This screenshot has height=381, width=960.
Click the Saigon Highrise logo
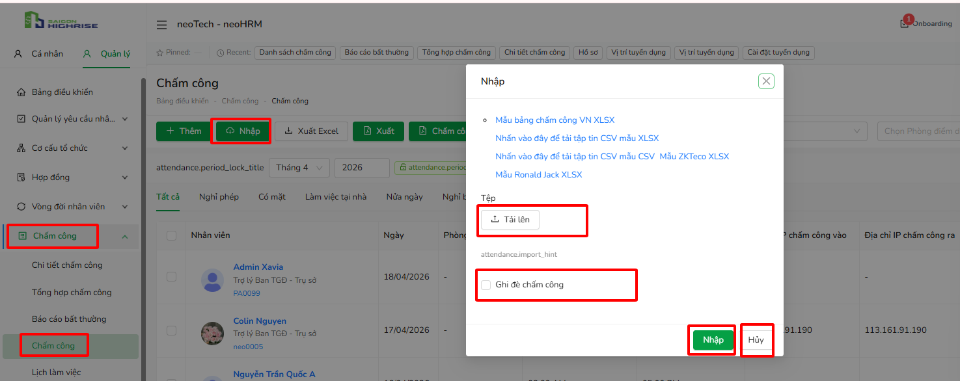click(61, 21)
